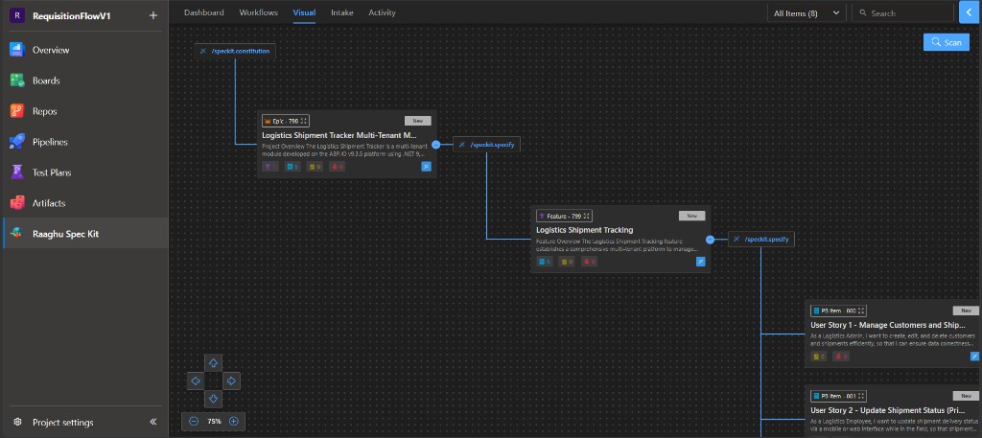Screen dimensions: 982x438
Task: Pan the canvas left with arrow
Action: click(196, 381)
